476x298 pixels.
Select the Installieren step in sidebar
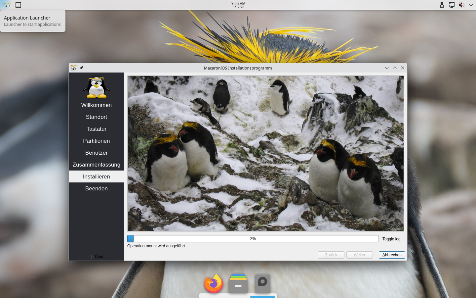96,176
